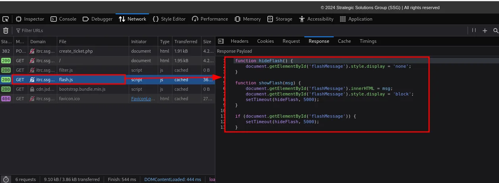Screen dimensions: 499x183
Task: Click DOMContentLoaded: 444 ms status entry
Action: coord(172,179)
